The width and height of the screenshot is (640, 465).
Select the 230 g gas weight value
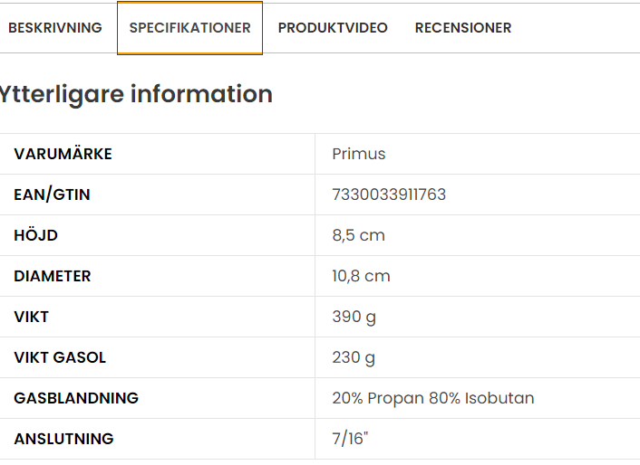click(354, 358)
